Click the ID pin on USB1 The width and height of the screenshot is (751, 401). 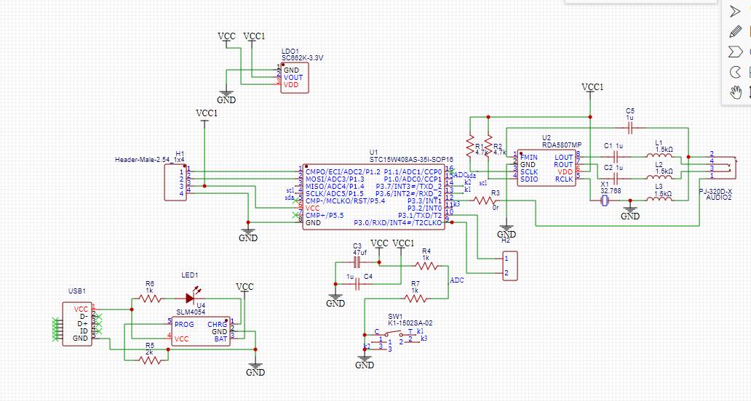pyautogui.click(x=84, y=331)
